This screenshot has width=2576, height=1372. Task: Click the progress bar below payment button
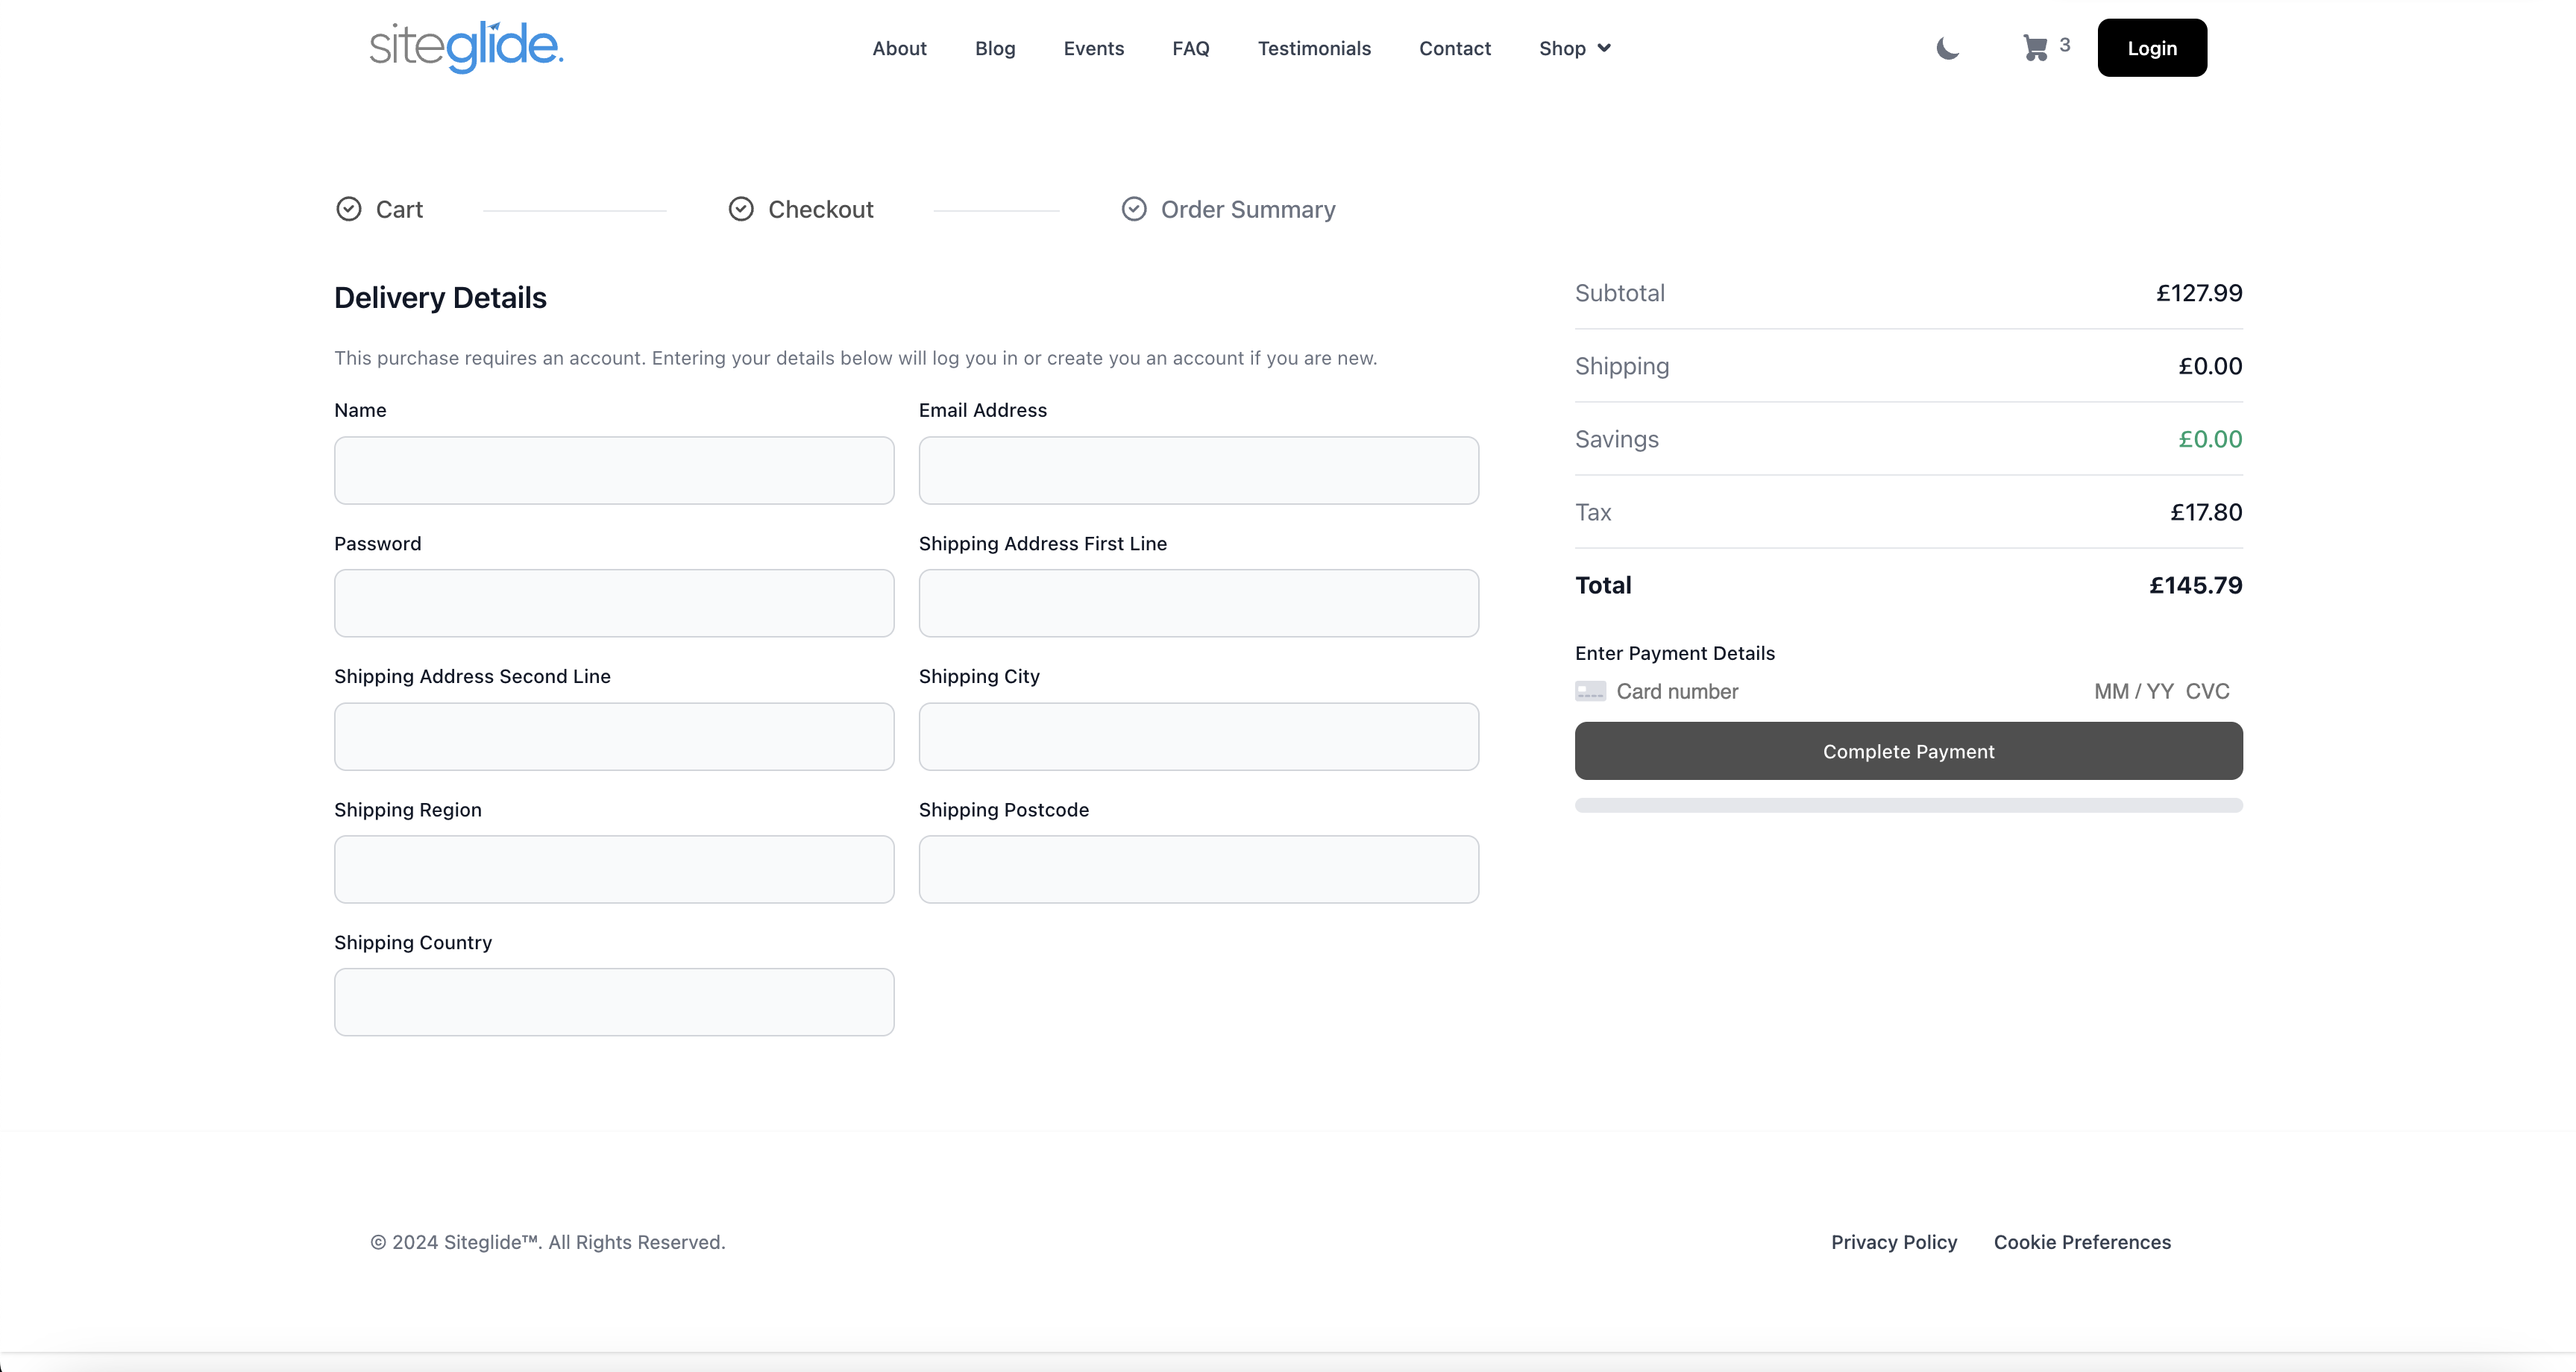coord(1908,806)
